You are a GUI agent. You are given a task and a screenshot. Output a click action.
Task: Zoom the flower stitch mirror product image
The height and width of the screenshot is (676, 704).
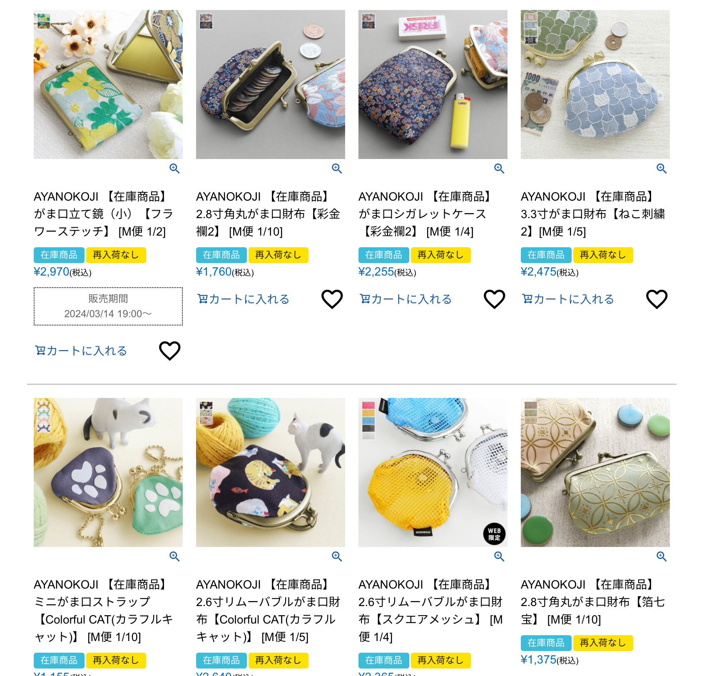pyautogui.click(x=174, y=169)
